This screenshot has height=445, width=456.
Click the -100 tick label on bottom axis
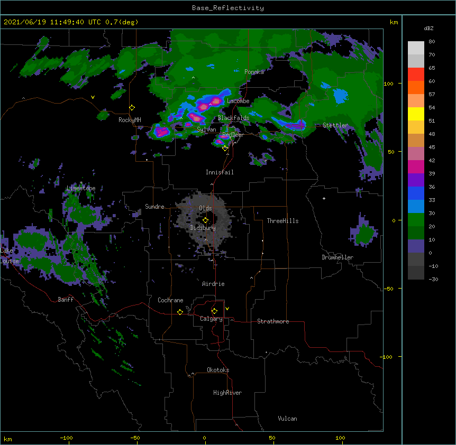[x=66, y=438]
